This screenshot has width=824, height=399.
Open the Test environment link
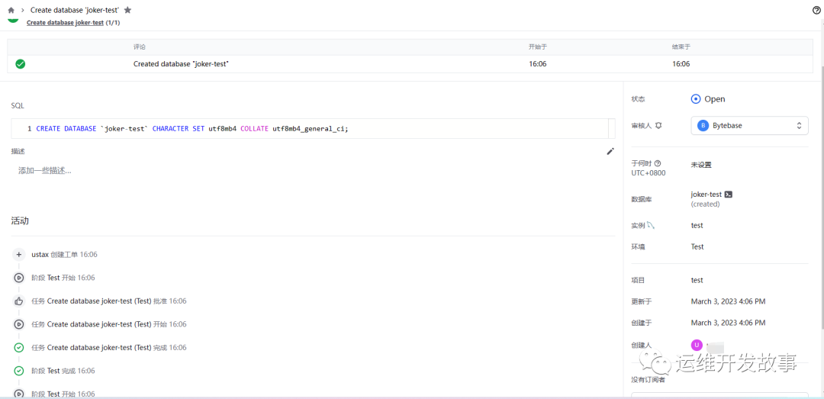[x=697, y=246]
